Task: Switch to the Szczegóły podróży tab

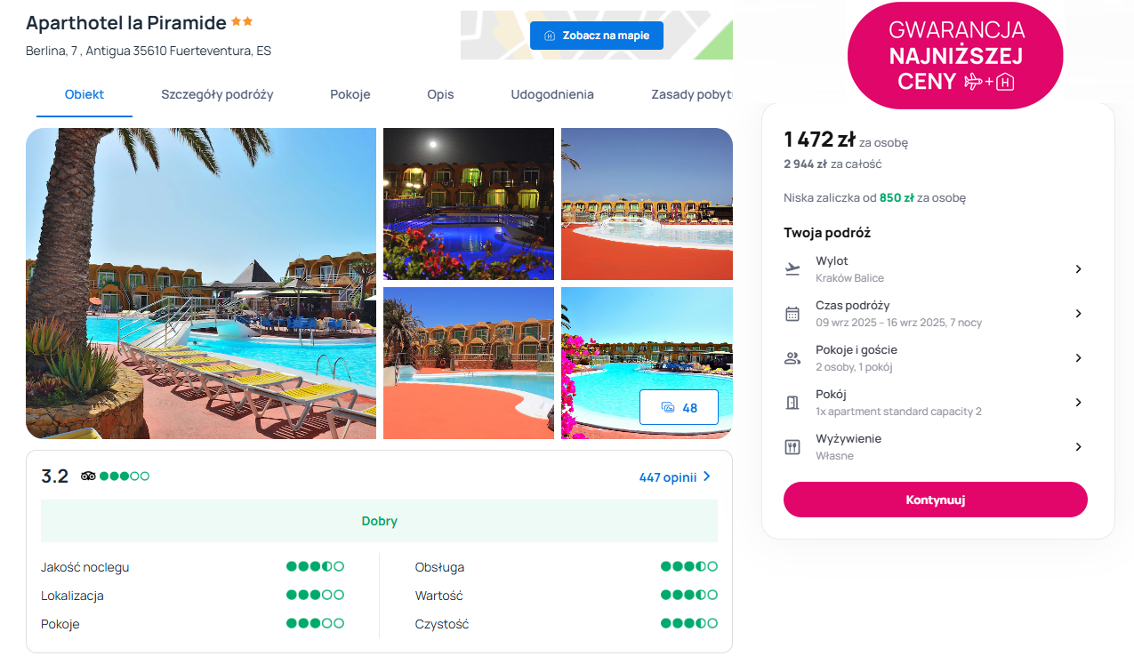Action: pyautogui.click(x=217, y=94)
